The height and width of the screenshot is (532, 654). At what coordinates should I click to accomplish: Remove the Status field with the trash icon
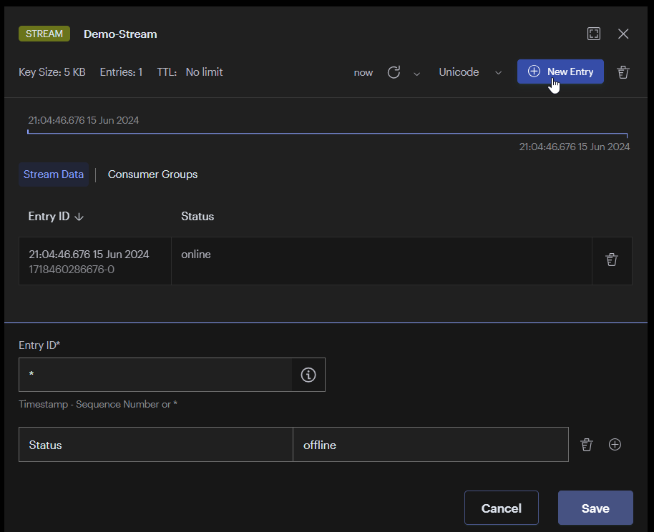click(587, 445)
